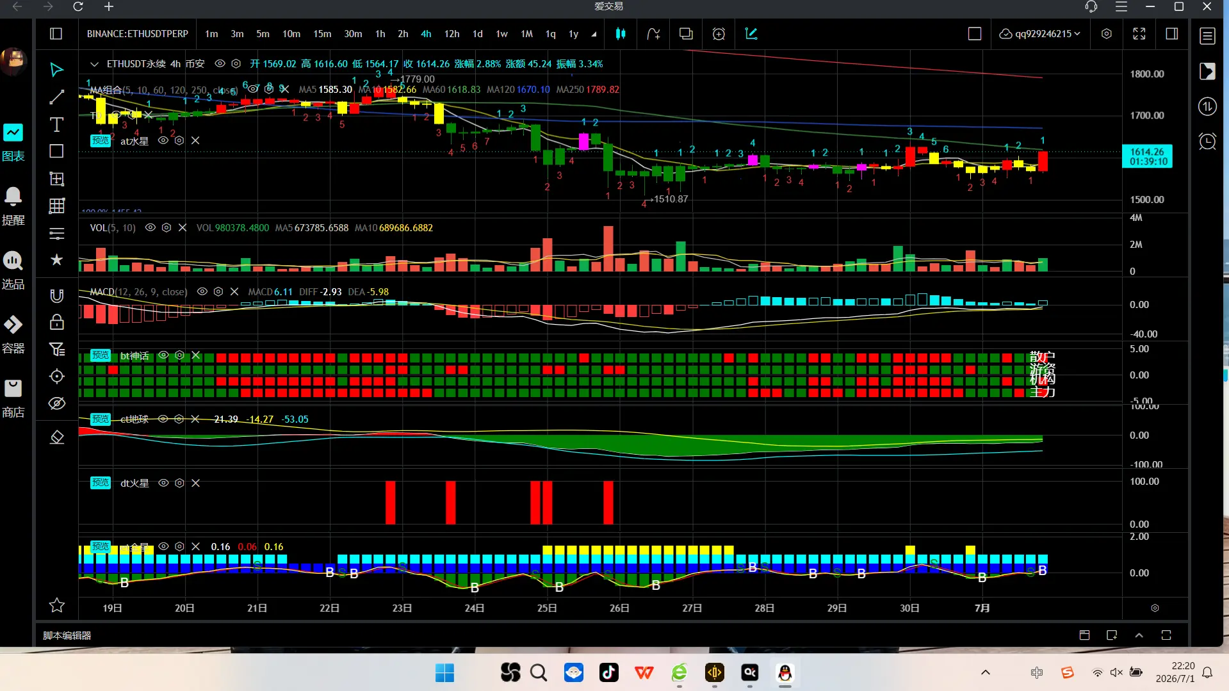Toggle visibility of ct地球 indicator
1229x691 pixels.
163,419
